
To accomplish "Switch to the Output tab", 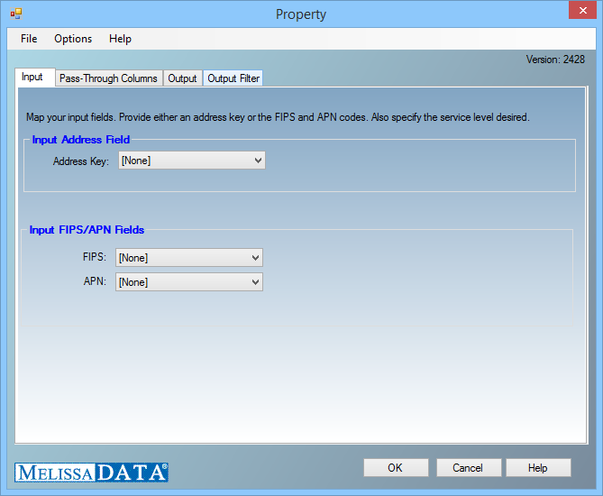I will pyautogui.click(x=182, y=78).
